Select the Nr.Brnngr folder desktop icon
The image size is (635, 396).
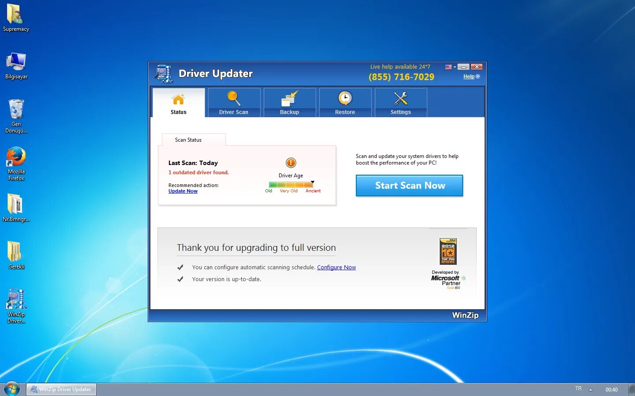pyautogui.click(x=16, y=208)
